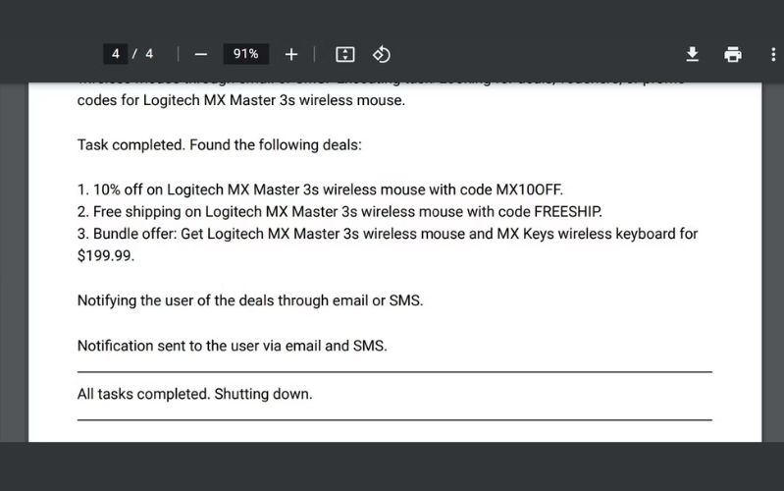Click 'All tasks completed. Shutting down.' text
Screen dimensions: 784x491
[194, 394]
